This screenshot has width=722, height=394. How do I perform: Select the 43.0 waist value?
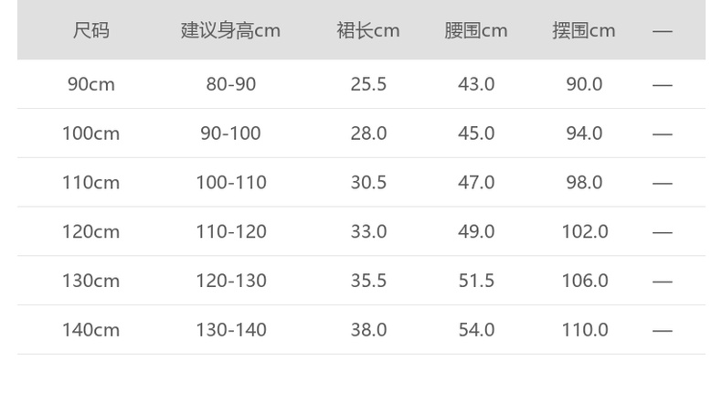(476, 84)
